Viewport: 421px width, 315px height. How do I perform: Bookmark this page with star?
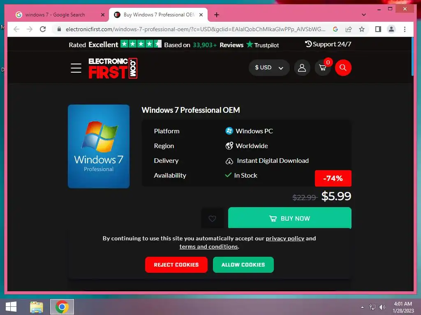pyautogui.click(x=362, y=29)
